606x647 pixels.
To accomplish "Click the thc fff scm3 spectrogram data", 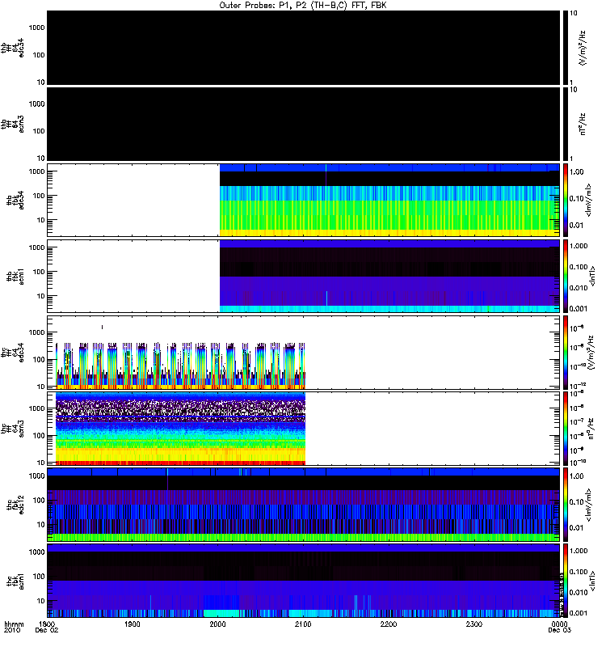I will pos(180,429).
